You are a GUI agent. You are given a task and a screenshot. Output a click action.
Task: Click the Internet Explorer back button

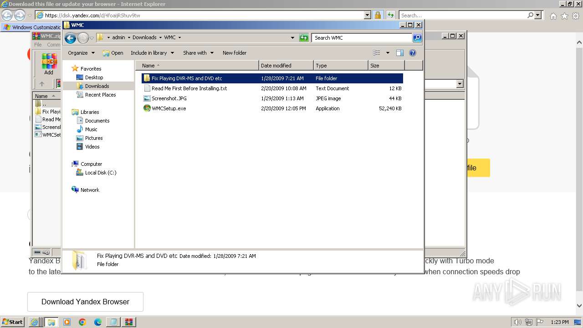click(7, 15)
